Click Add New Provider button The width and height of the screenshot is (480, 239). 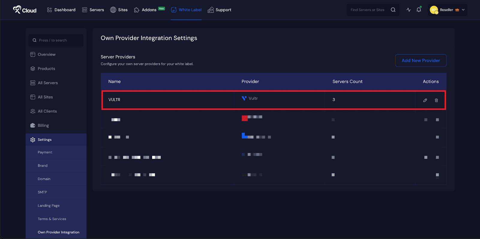421,61
